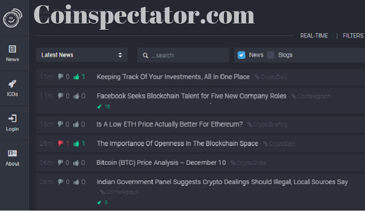Image resolution: width=365 pixels, height=211 pixels.
Task: Upvote 'Keeping Track Of Your Investments' article
Action: [77, 77]
